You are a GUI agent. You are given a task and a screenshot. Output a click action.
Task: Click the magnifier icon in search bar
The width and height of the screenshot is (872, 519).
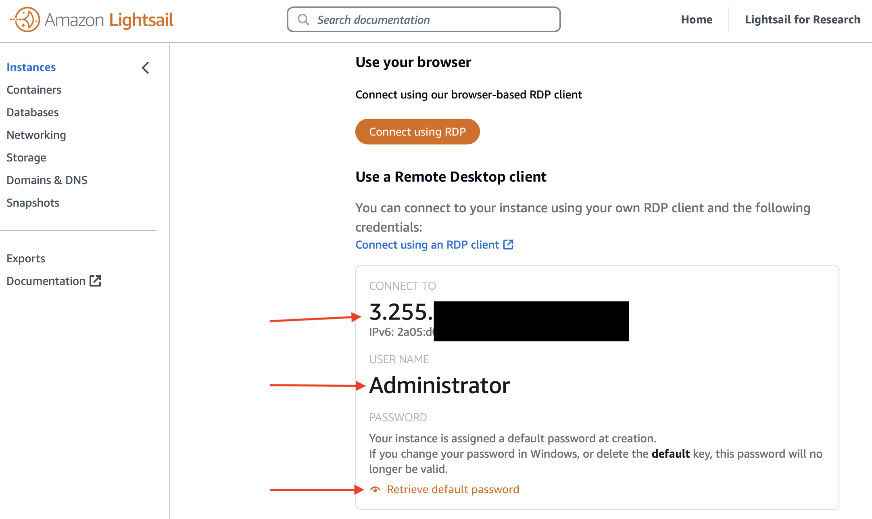tap(303, 19)
